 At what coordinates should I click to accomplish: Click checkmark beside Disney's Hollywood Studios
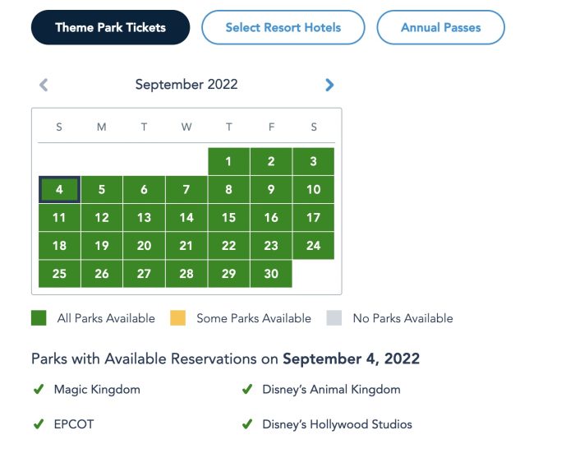[x=246, y=425]
